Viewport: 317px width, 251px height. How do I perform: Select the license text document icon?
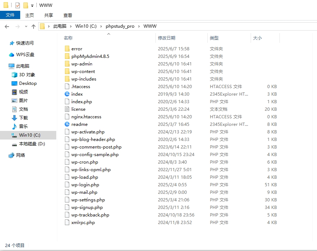click(x=67, y=109)
